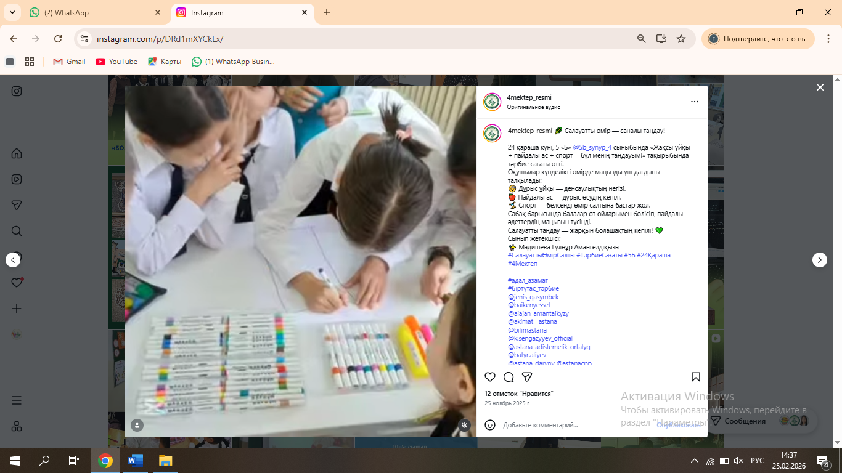842x473 pixels.
Task: Unmute the video sound
Action: [465, 425]
